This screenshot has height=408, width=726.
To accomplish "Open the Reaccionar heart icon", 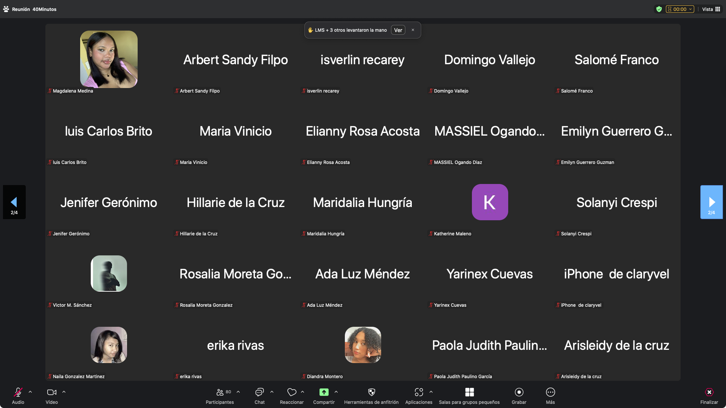I will pos(292,392).
